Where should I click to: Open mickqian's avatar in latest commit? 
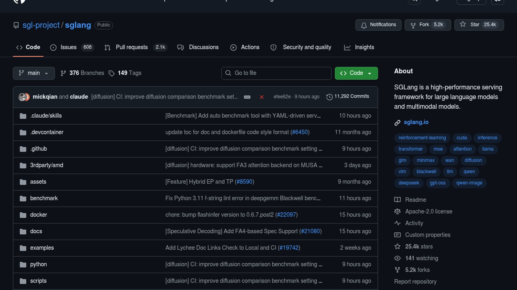tap(22, 97)
